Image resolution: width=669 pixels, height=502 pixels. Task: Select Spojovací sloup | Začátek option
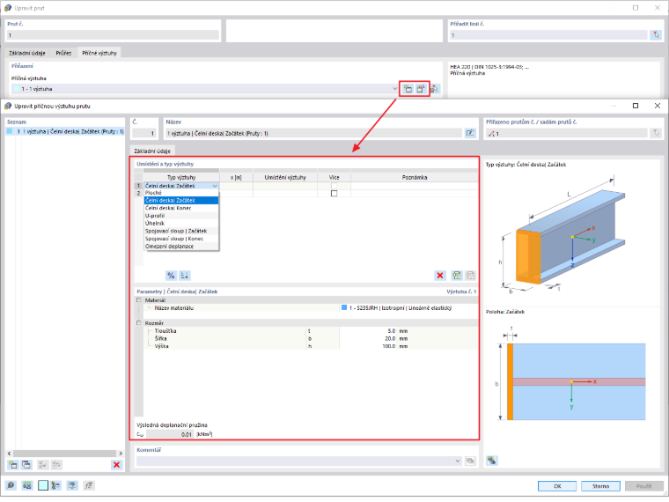pos(181,231)
